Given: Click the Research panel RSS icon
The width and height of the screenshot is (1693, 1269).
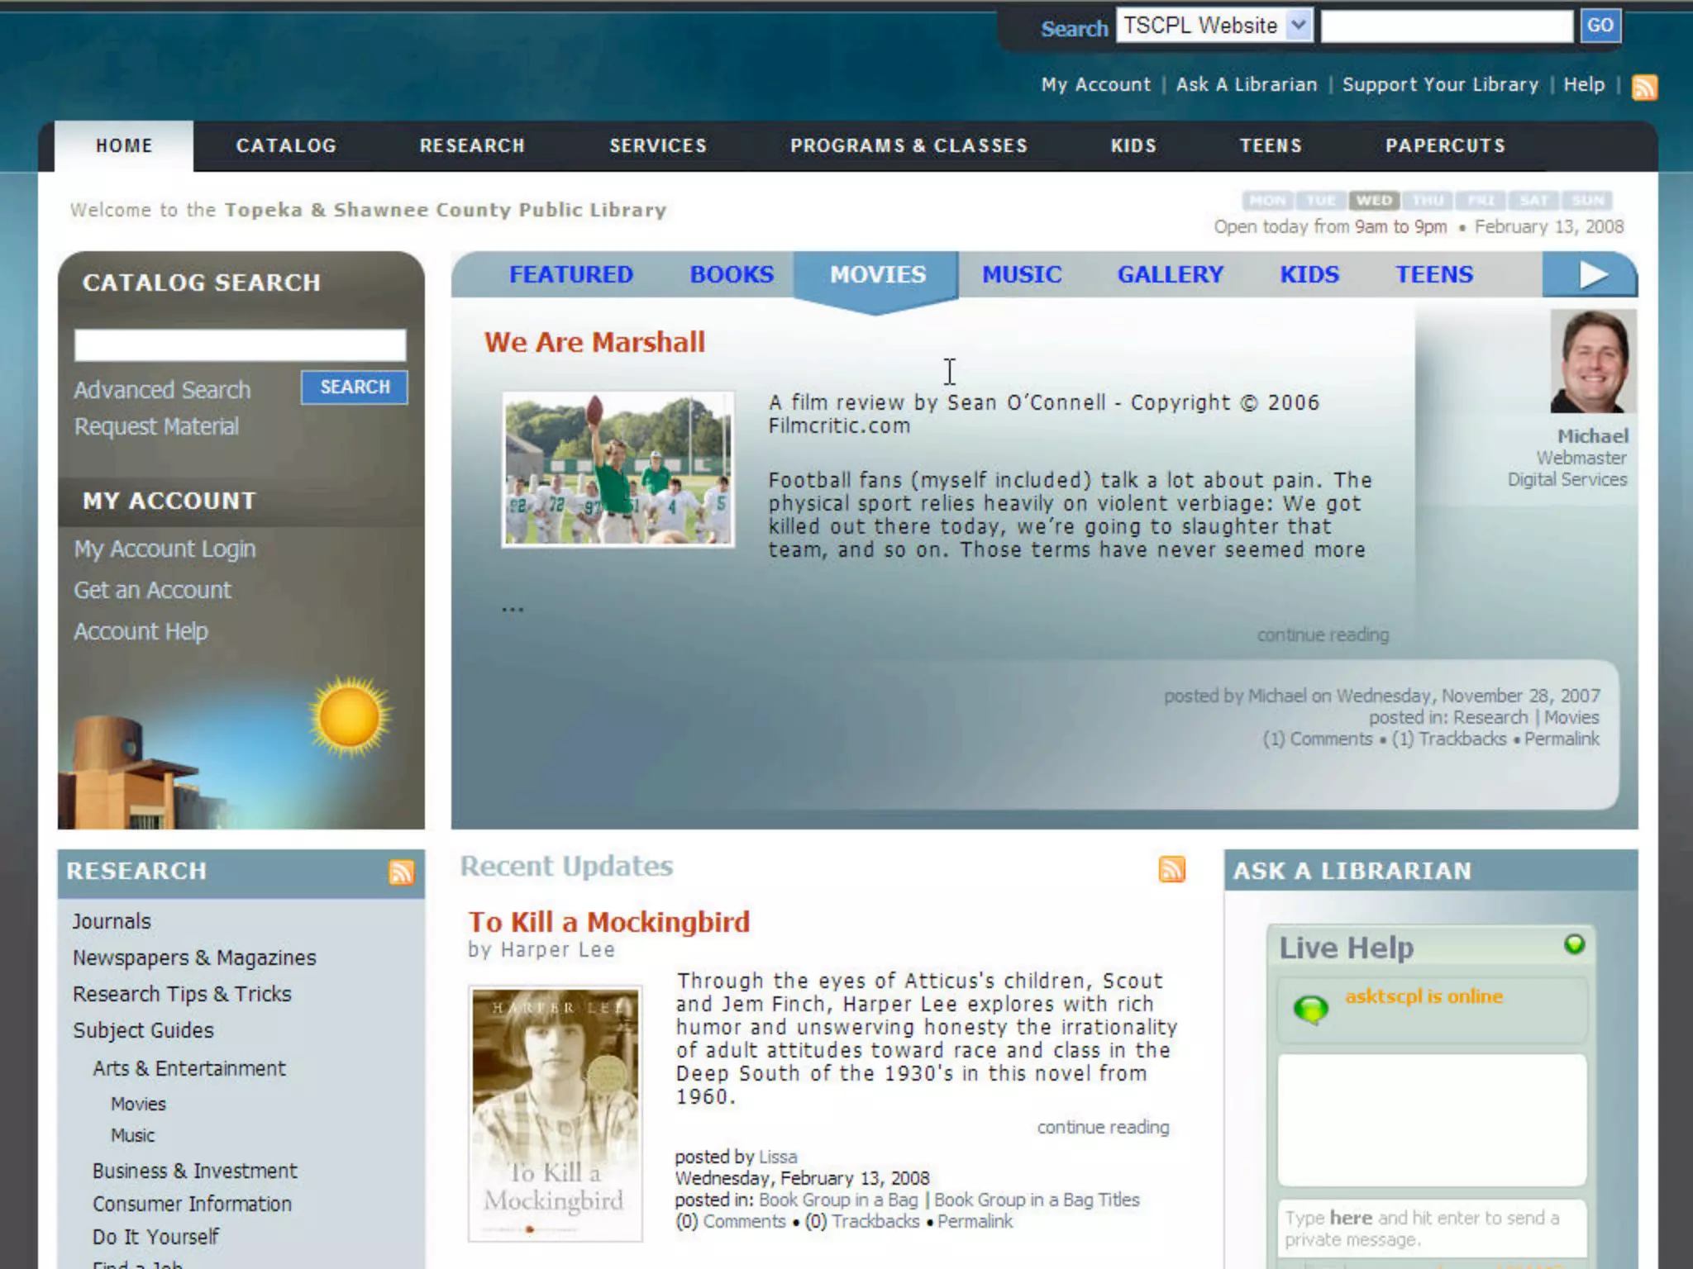Looking at the screenshot, I should [401, 872].
